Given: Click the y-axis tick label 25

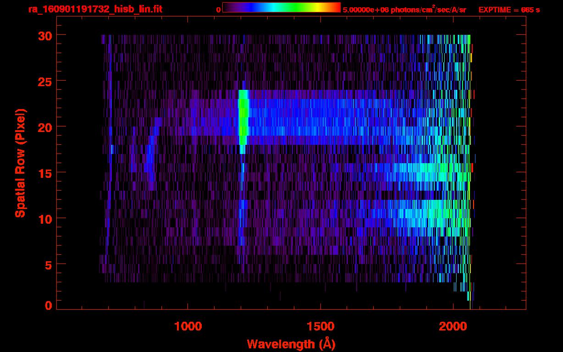Looking at the screenshot, I should point(44,81).
